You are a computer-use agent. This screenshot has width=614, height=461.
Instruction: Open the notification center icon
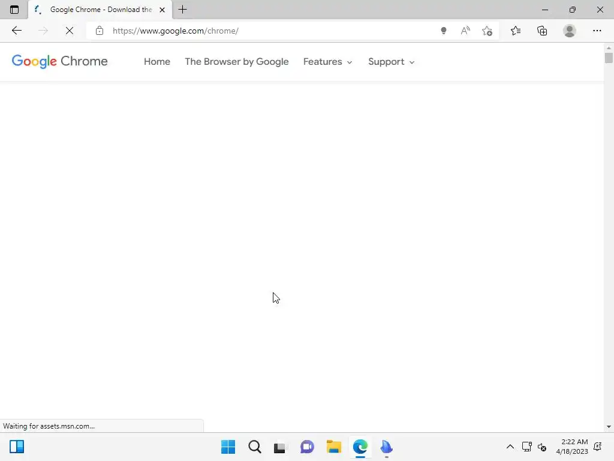tap(598, 447)
